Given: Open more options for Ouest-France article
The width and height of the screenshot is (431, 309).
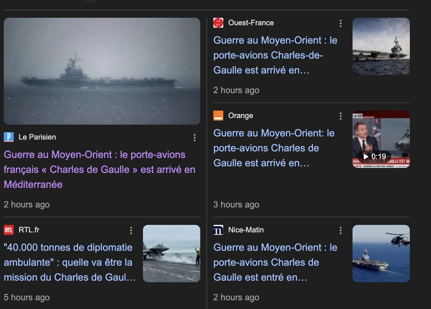Looking at the screenshot, I should click(341, 23).
